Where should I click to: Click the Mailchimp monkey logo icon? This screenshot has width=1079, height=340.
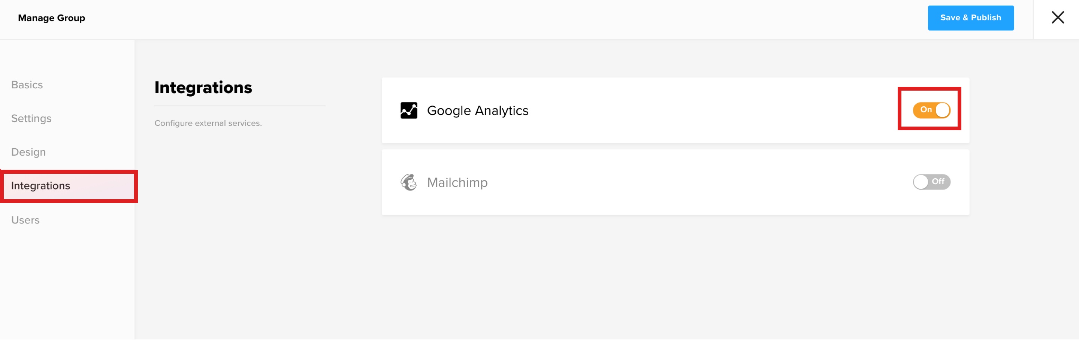click(x=408, y=183)
